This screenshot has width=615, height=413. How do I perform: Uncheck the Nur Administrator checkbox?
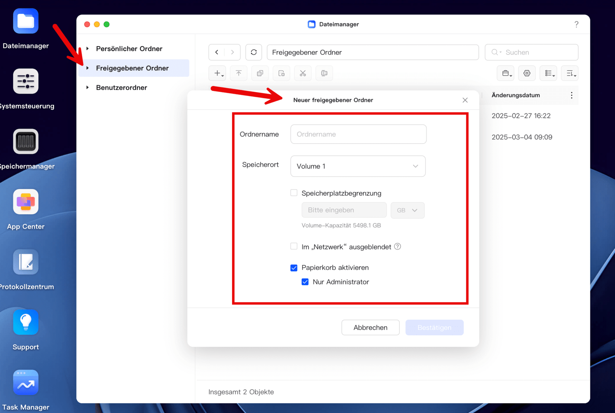pos(305,282)
